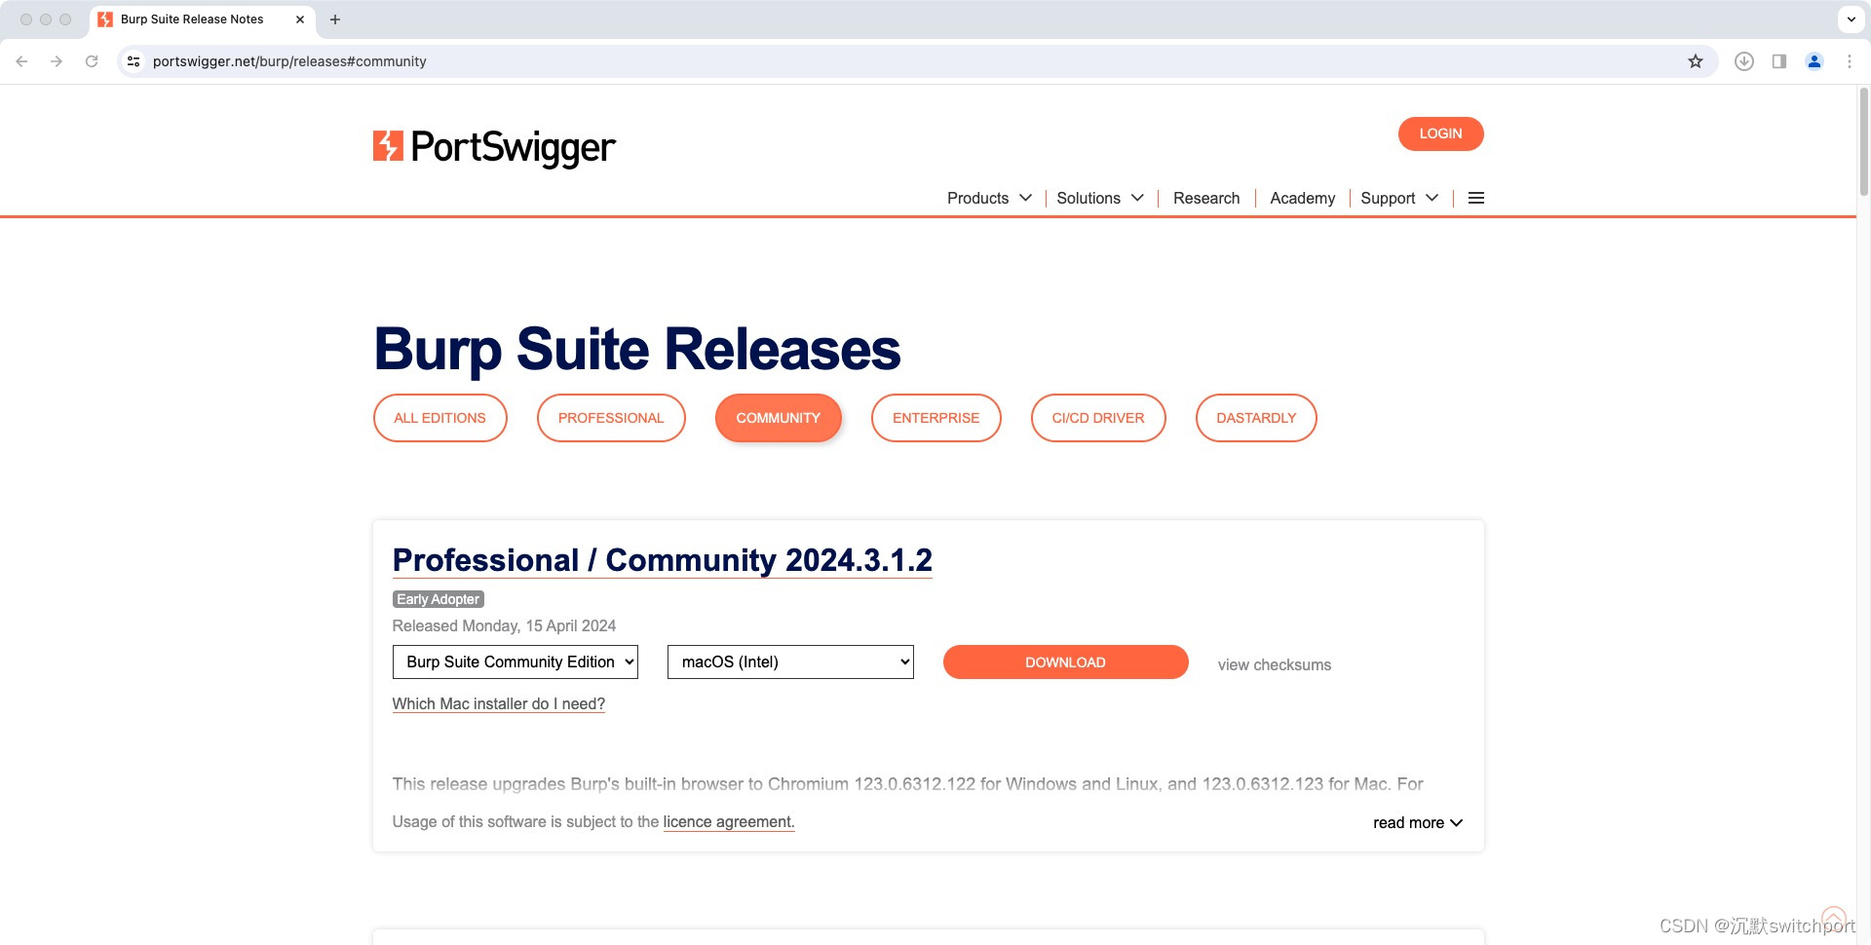Click the Early Adopter badge
This screenshot has width=1871, height=945.
(x=438, y=599)
